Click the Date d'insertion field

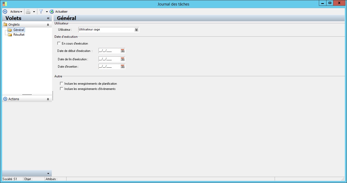pos(109,67)
